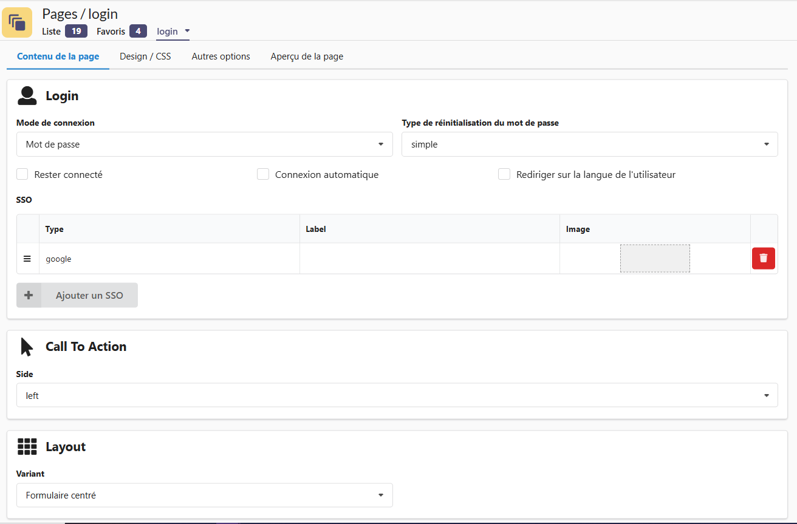The image size is (797, 524).
Task: Check Rediriger sur la langue de l'utilisateur
Action: pyautogui.click(x=504, y=174)
